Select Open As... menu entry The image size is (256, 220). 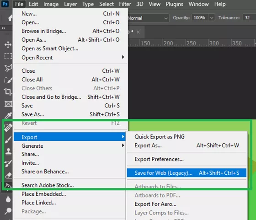click(70, 39)
